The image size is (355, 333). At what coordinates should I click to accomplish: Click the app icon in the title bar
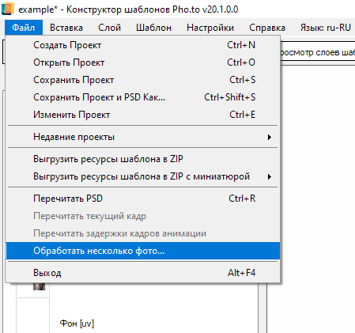tap(8, 9)
